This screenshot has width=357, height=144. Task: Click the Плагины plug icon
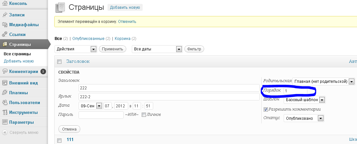click(5, 93)
